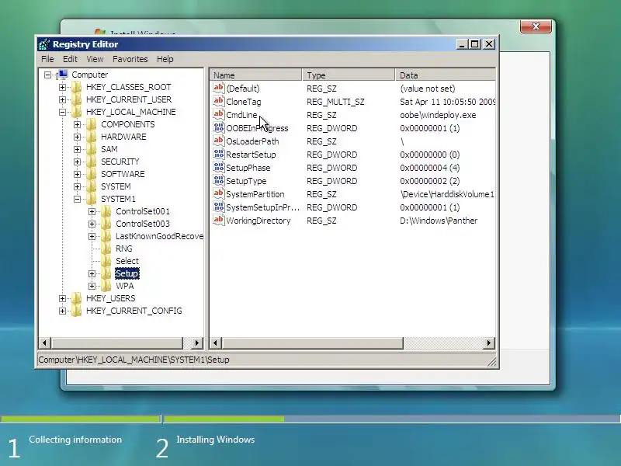Open the File menu
The width and height of the screenshot is (621, 466).
[47, 59]
